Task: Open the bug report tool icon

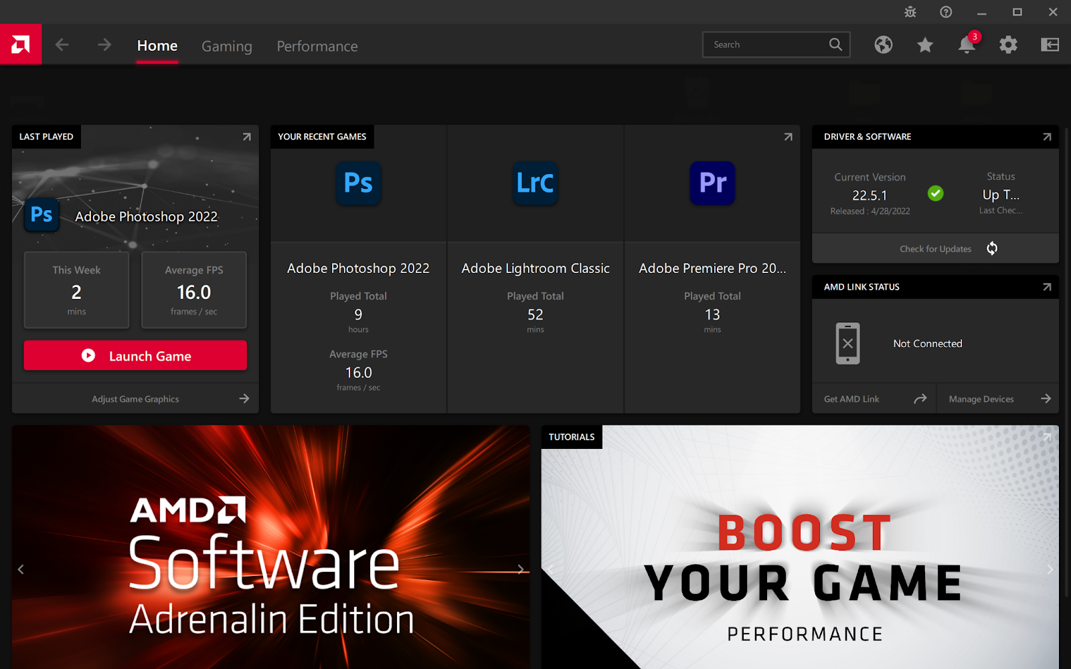Action: (910, 12)
